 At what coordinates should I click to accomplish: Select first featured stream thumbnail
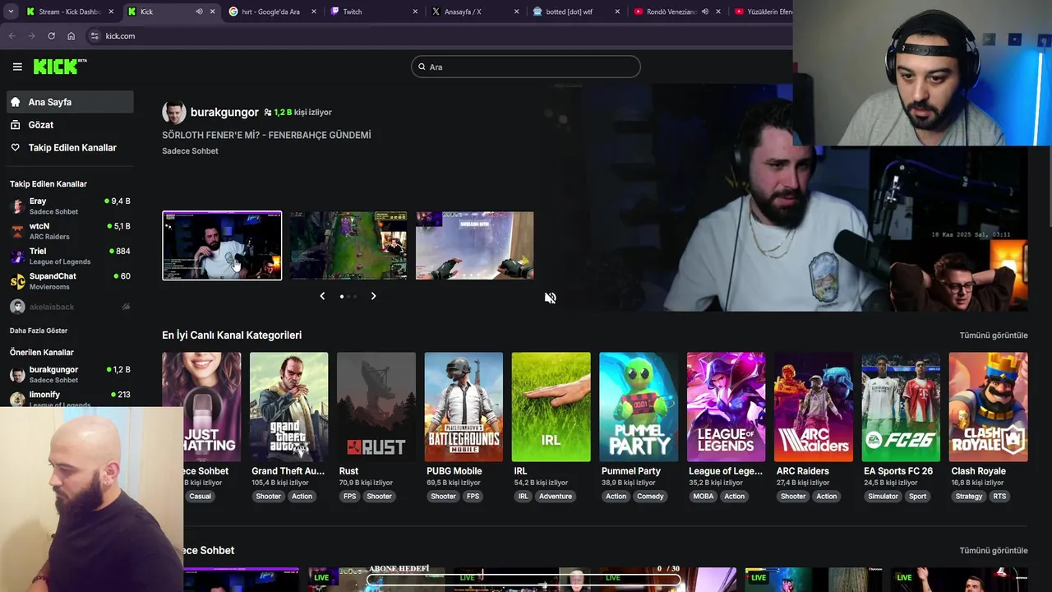tap(222, 246)
